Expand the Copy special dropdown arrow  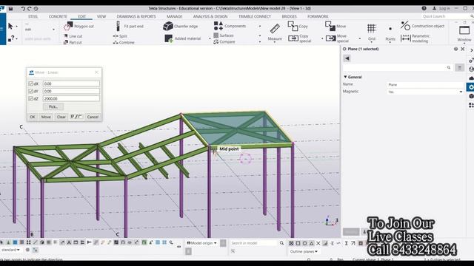322,38
